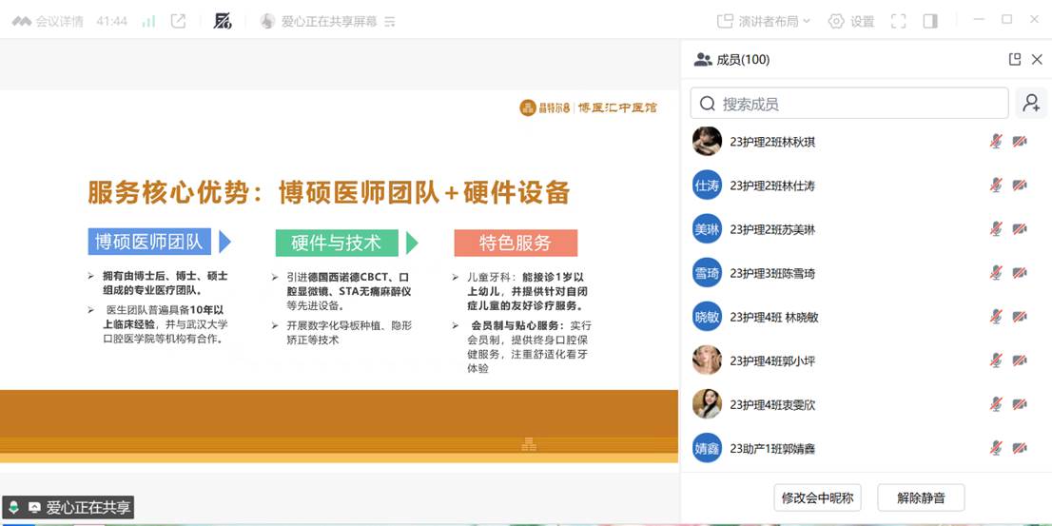Toggle microphone of 23护理2班林仕涛
The height and width of the screenshot is (526, 1052).
pyautogui.click(x=996, y=185)
